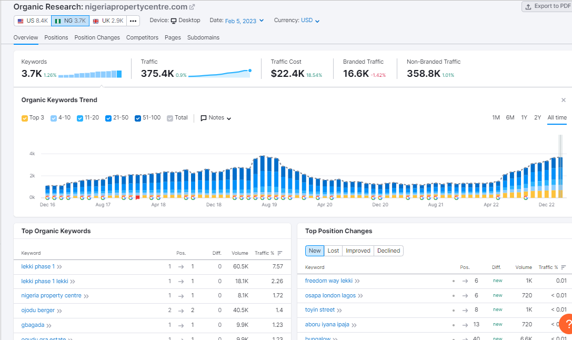Click double-arrow icon next to nigeria property centre

tap(86, 296)
